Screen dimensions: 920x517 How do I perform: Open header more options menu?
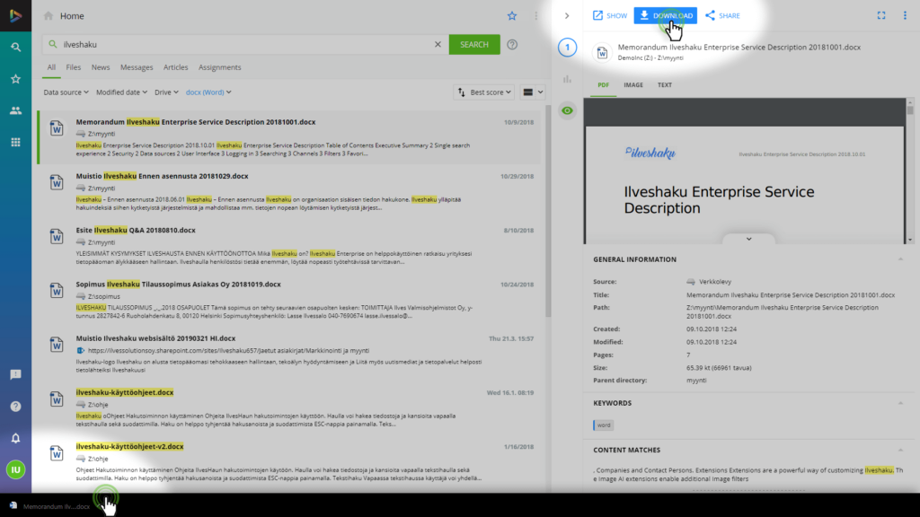click(x=535, y=16)
